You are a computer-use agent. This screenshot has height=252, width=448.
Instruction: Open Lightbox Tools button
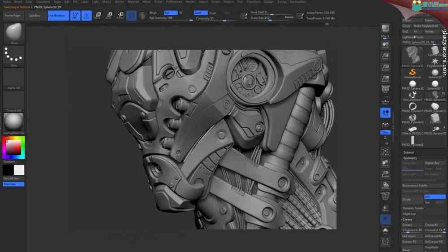coord(421,37)
